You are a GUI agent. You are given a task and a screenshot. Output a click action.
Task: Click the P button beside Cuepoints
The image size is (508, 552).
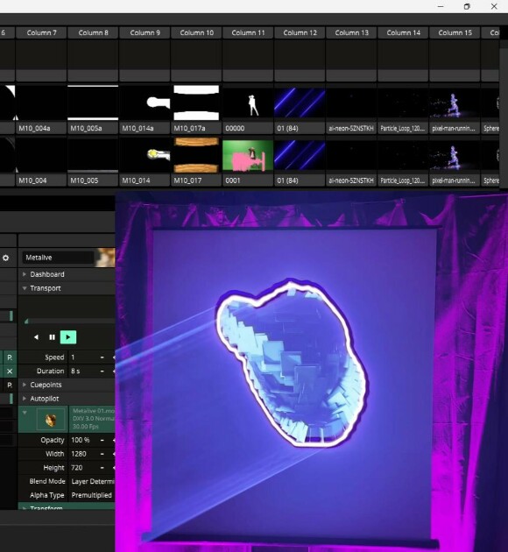pos(10,385)
